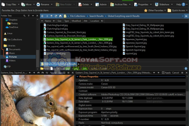The width and height of the screenshot is (189, 126).
Task: Click the zoom in magnifier in the viewer toolbar
Action: click(47, 73)
